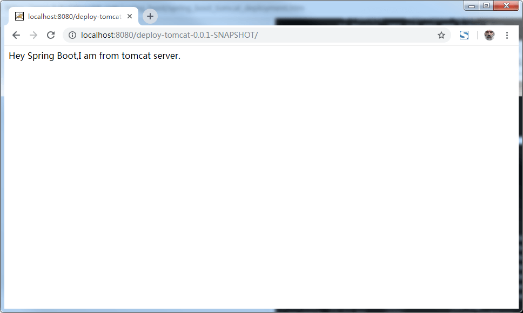
Task: Open the Chrome profile avatar
Action: click(490, 35)
